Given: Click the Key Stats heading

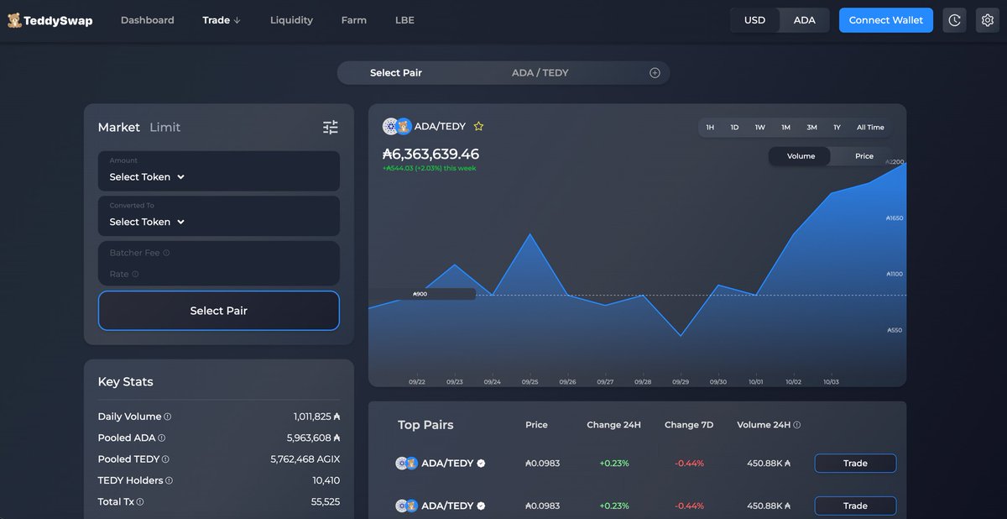Looking at the screenshot, I should click(x=126, y=382).
